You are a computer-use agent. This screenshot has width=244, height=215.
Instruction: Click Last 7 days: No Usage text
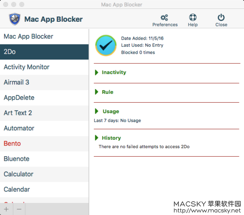point(117,121)
